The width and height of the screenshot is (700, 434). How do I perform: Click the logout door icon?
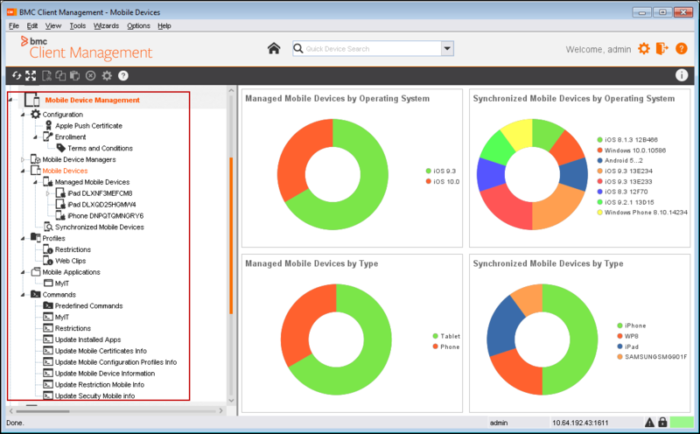pos(662,48)
